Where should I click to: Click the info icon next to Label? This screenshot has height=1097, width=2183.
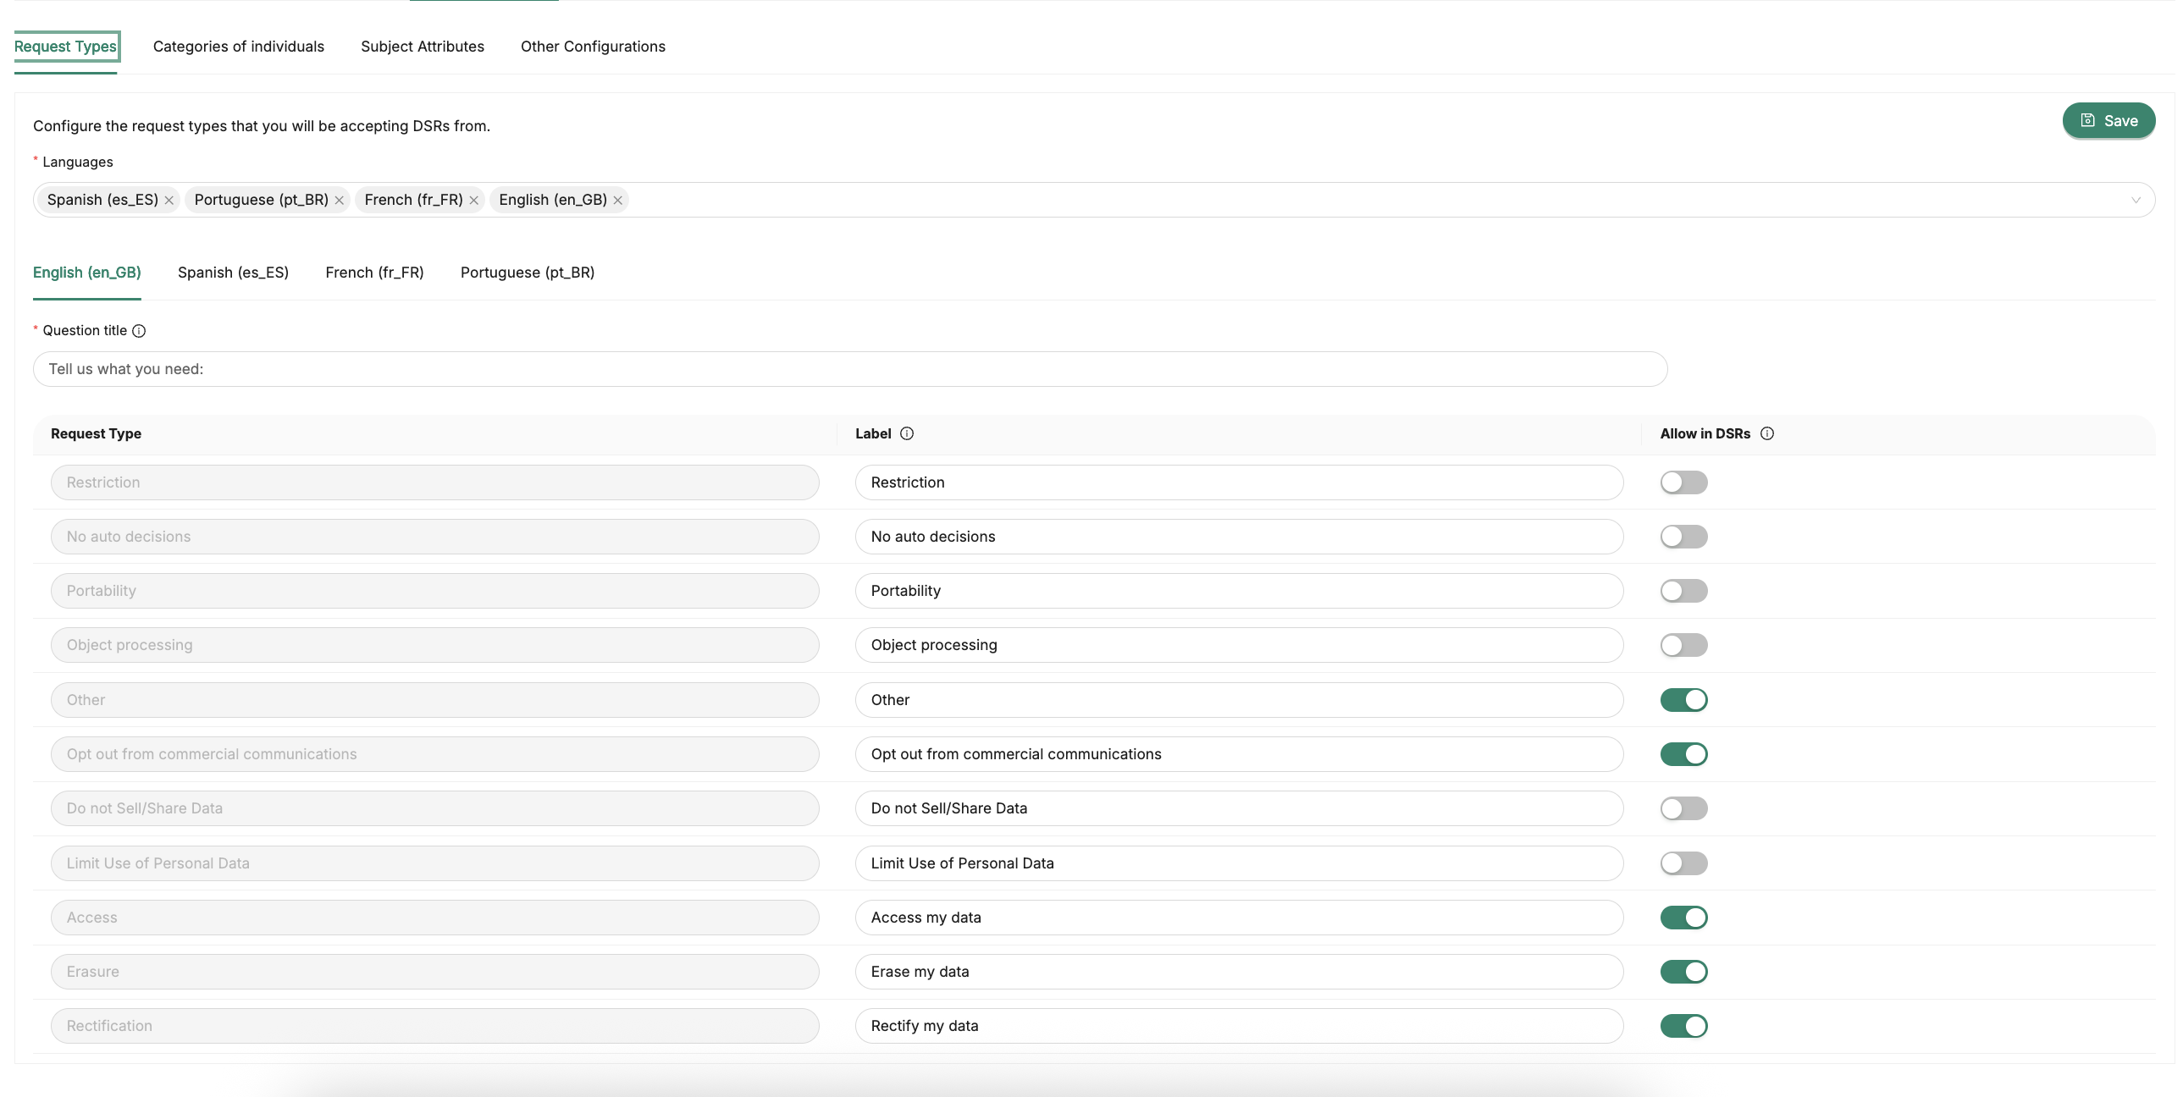907,433
